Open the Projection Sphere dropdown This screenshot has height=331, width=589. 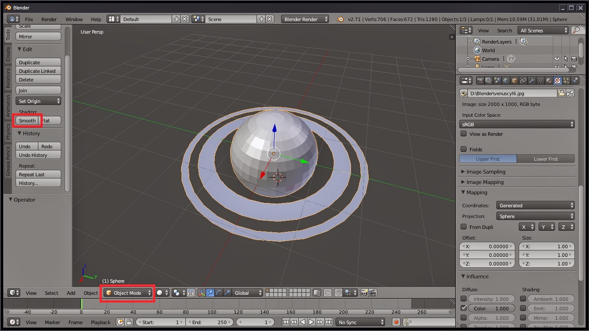pos(535,216)
